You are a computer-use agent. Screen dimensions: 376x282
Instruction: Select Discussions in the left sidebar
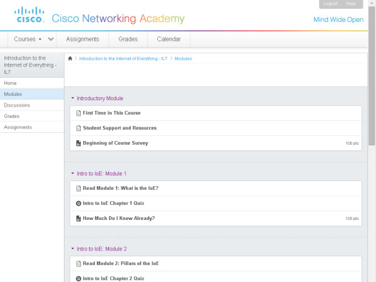[x=17, y=105]
